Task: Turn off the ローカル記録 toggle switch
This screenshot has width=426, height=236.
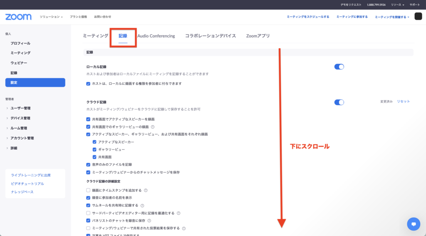Action: click(339, 67)
